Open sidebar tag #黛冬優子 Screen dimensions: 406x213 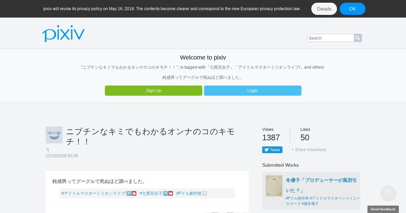point(310,204)
